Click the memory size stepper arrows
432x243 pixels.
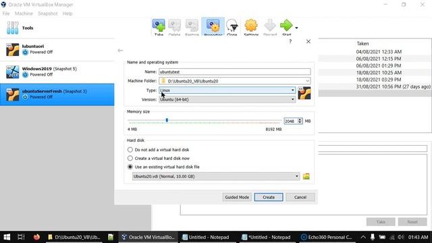(300, 122)
